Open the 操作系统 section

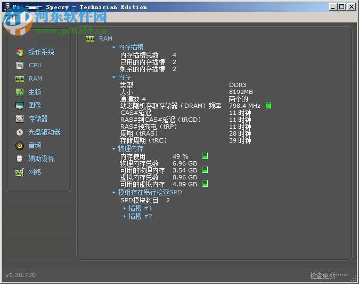click(41, 52)
